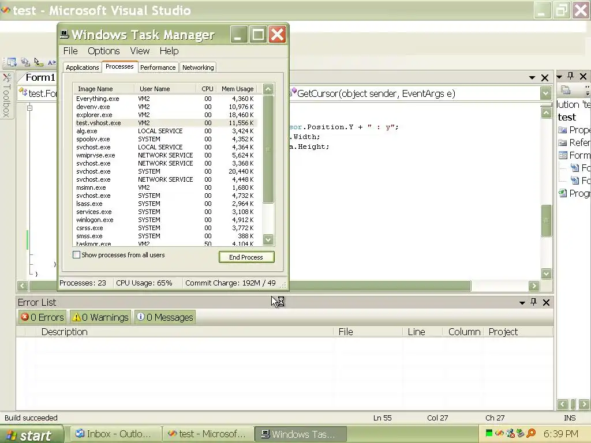Click Task Manager title bar icon
The height and width of the screenshot is (443, 591).
click(65, 35)
